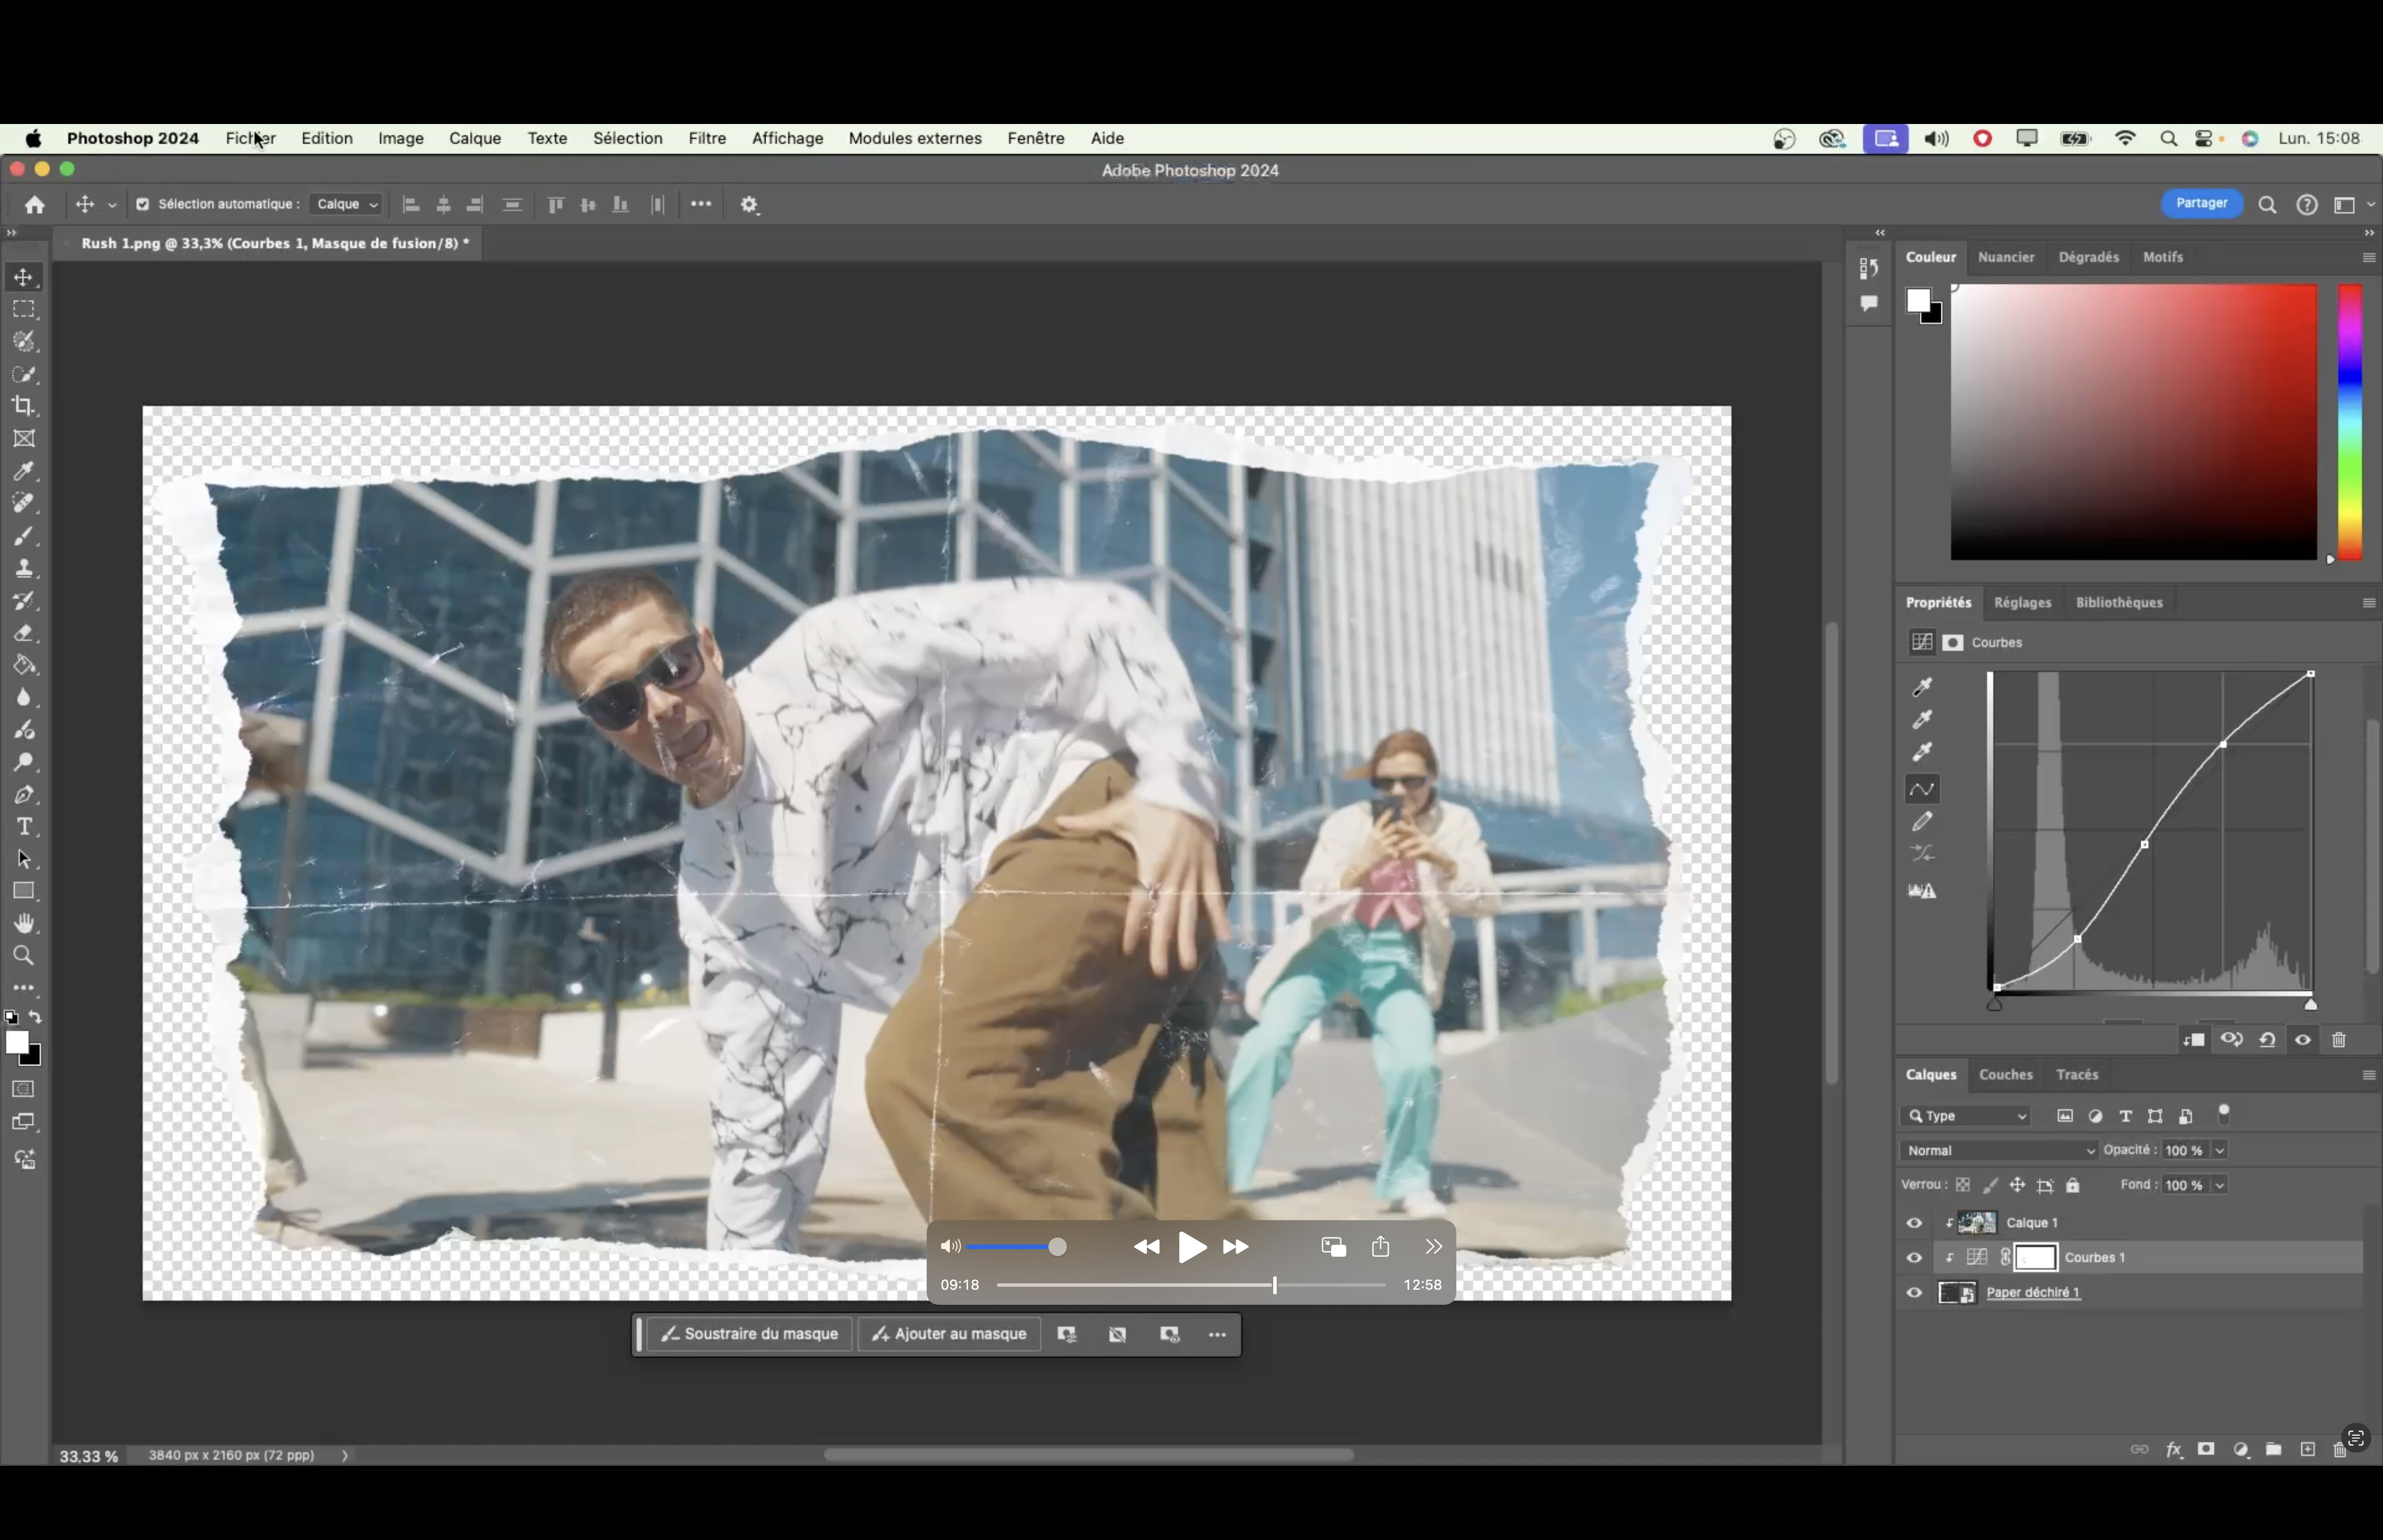Select the Hand tool
Viewport: 2383px width, 1540px height.
pos(24,923)
